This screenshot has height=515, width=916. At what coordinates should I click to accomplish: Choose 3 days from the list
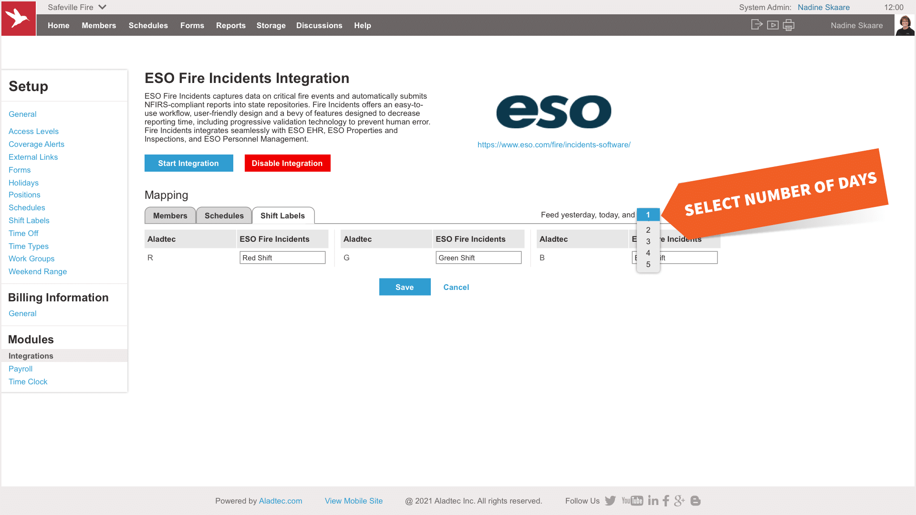[648, 241]
